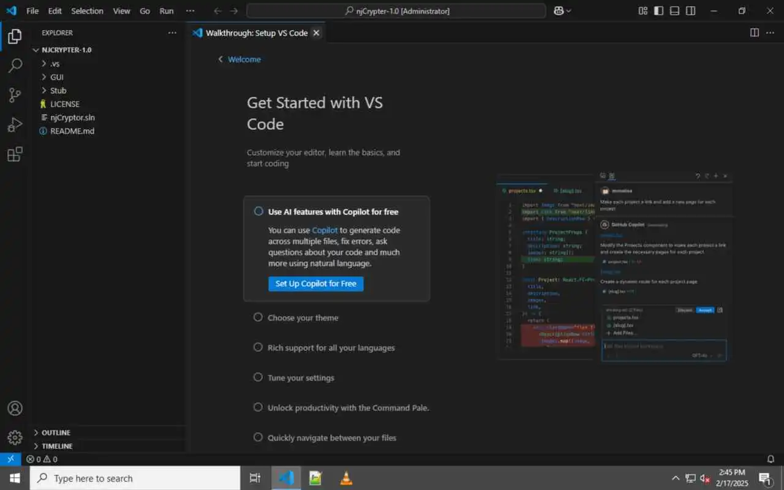Open the View menu
This screenshot has width=784, height=490.
click(x=121, y=11)
